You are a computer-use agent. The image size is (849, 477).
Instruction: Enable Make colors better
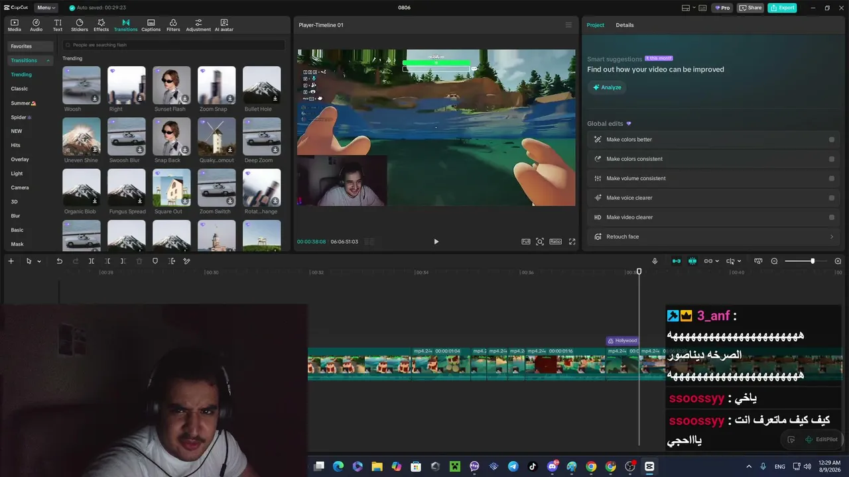point(832,140)
